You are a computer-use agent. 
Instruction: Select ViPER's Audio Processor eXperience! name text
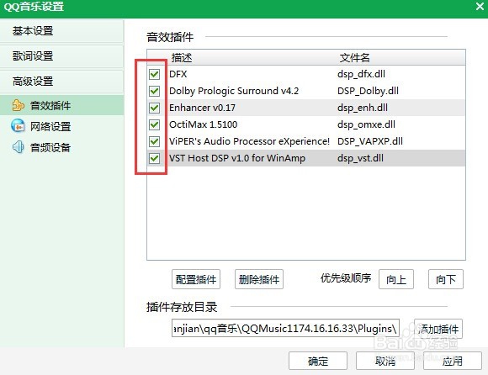click(249, 141)
